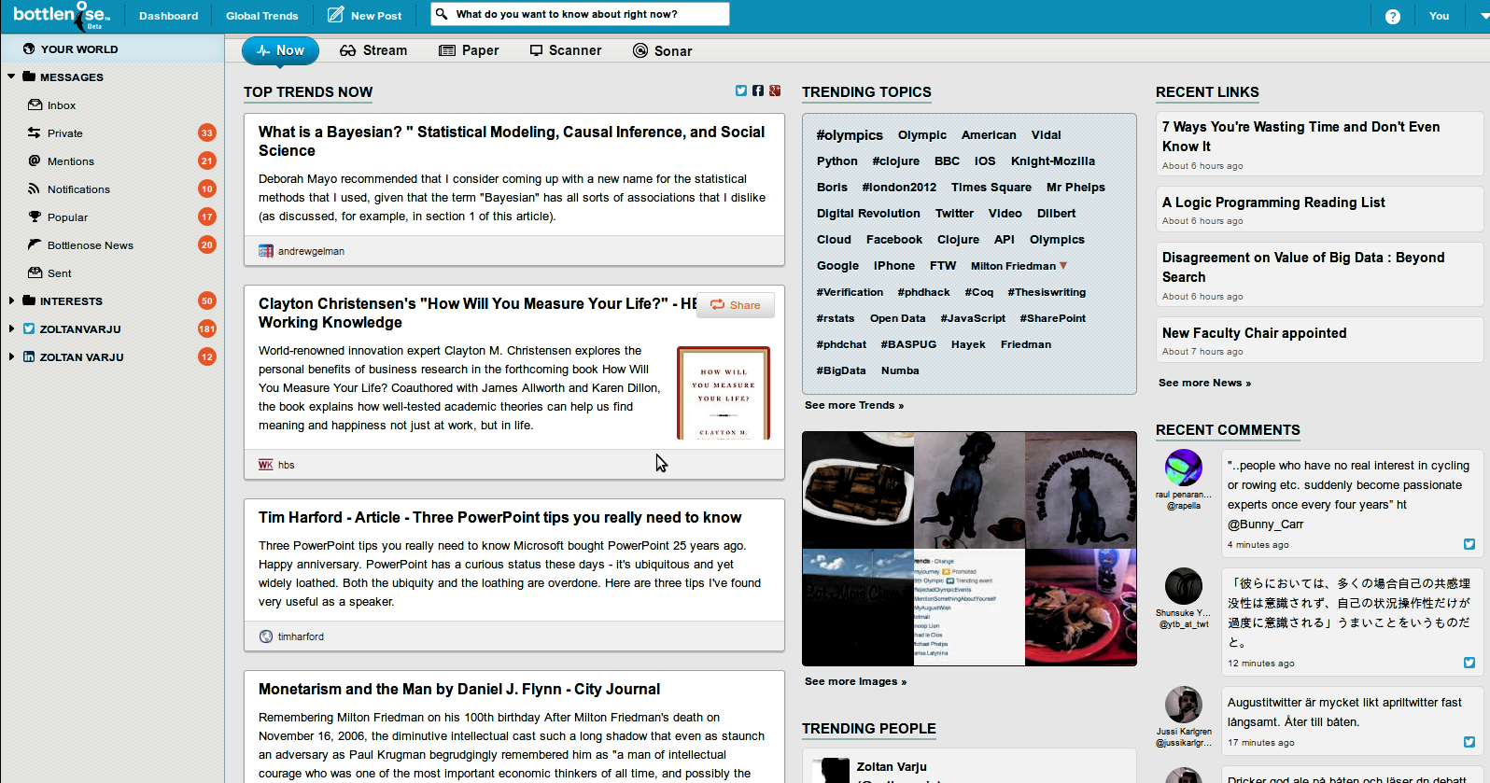Click Twitter icon on Jussi Karlgren comment

(1469, 742)
